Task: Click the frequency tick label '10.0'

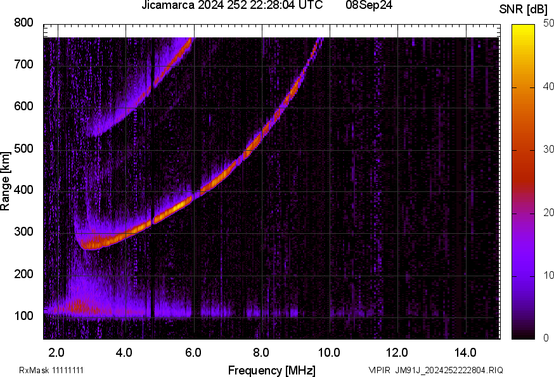Action: 329,353
